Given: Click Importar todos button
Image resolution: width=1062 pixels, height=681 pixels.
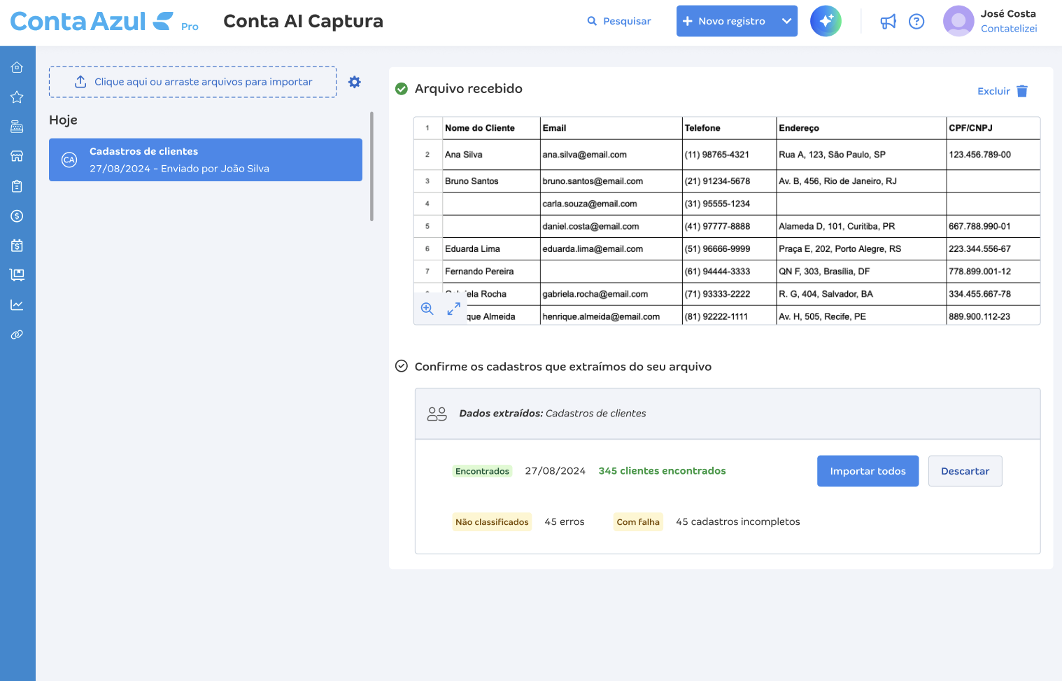Looking at the screenshot, I should coord(868,471).
